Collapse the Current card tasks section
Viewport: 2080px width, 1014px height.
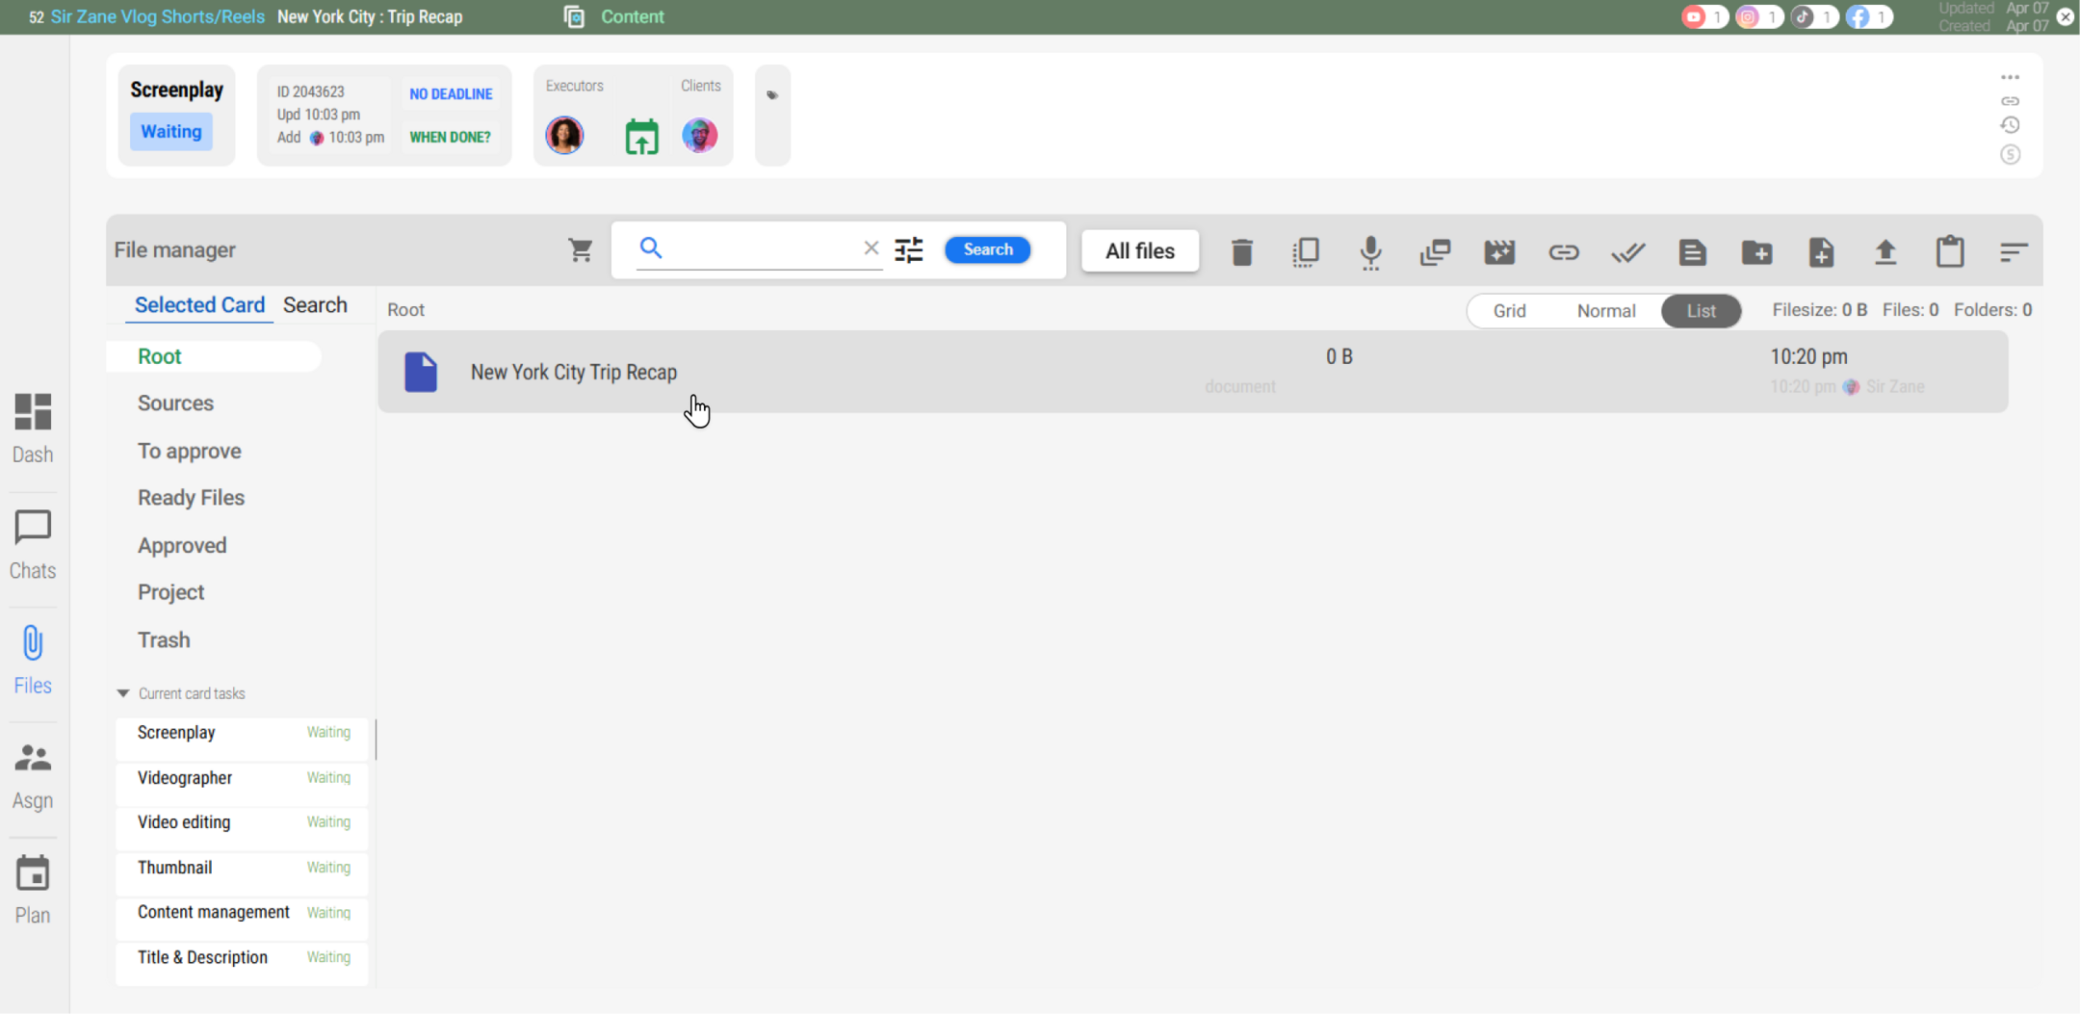coord(123,693)
